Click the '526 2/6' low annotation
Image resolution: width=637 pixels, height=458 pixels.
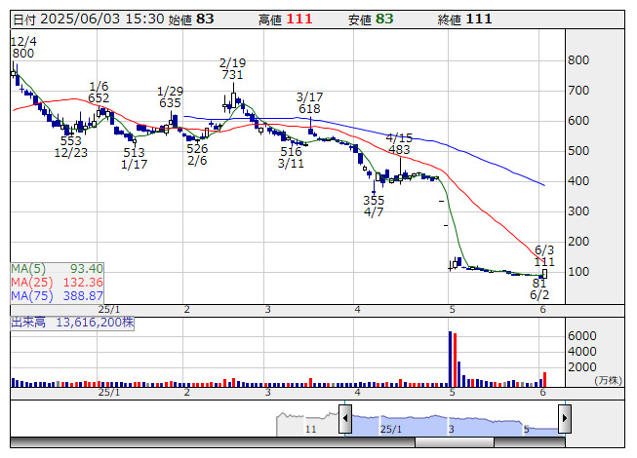pyautogui.click(x=197, y=155)
